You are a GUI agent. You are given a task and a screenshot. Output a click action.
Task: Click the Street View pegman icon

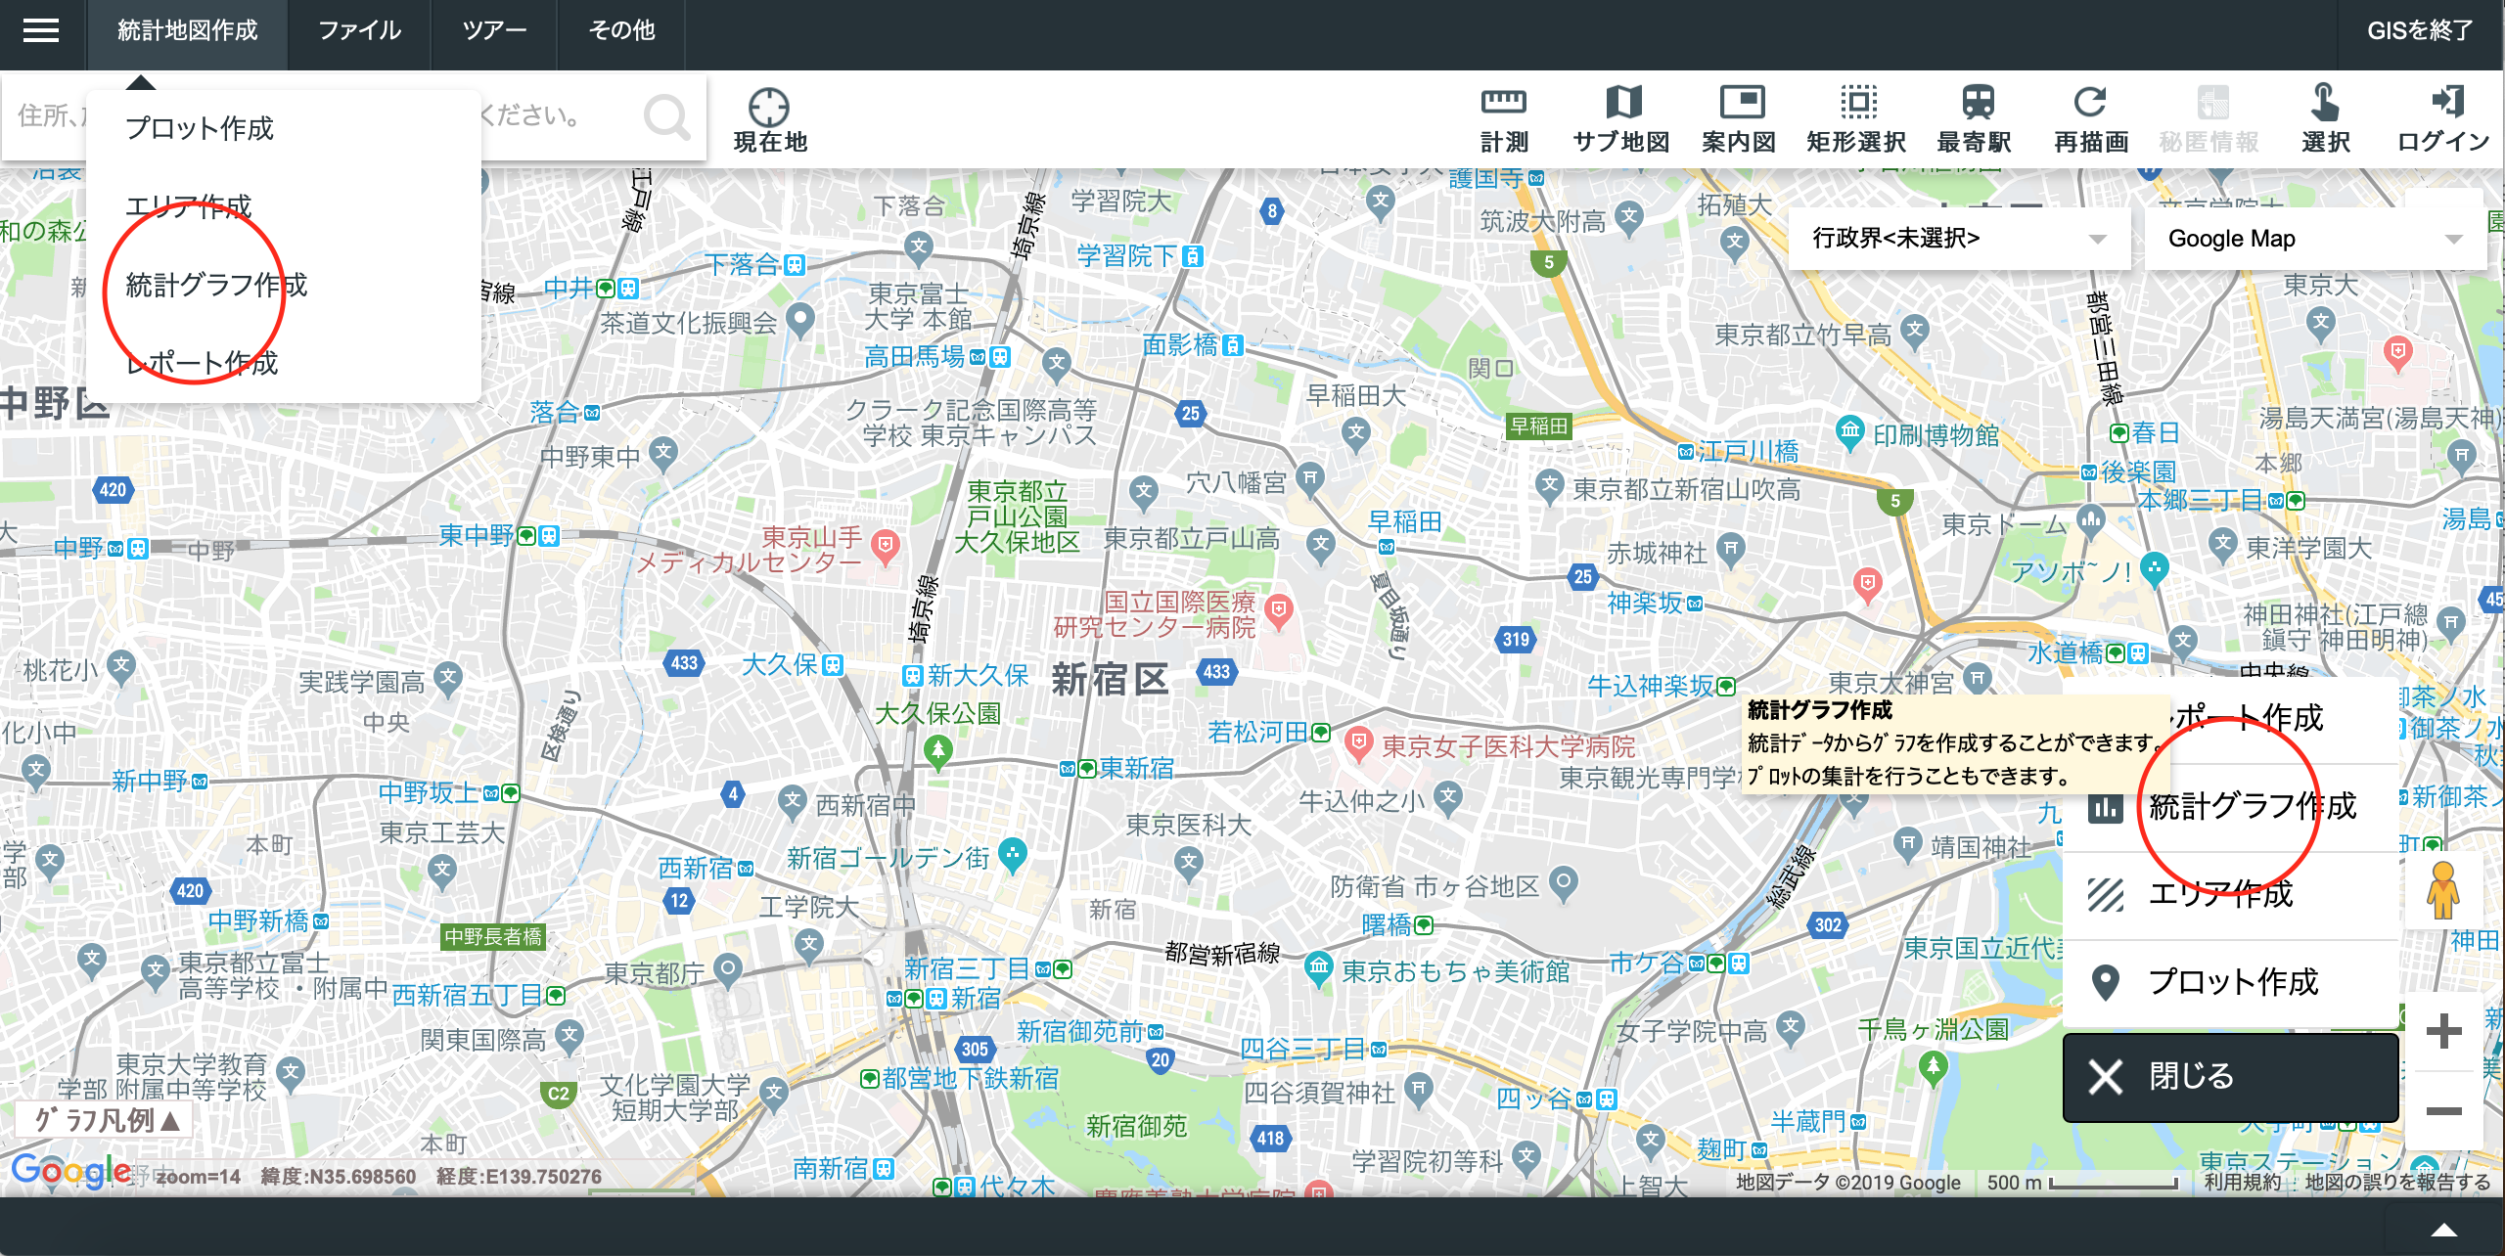[x=2443, y=890]
